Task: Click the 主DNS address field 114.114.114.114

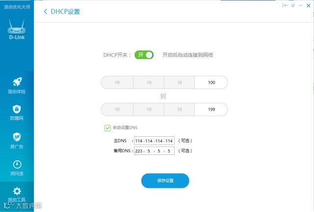Action: (x=154, y=141)
